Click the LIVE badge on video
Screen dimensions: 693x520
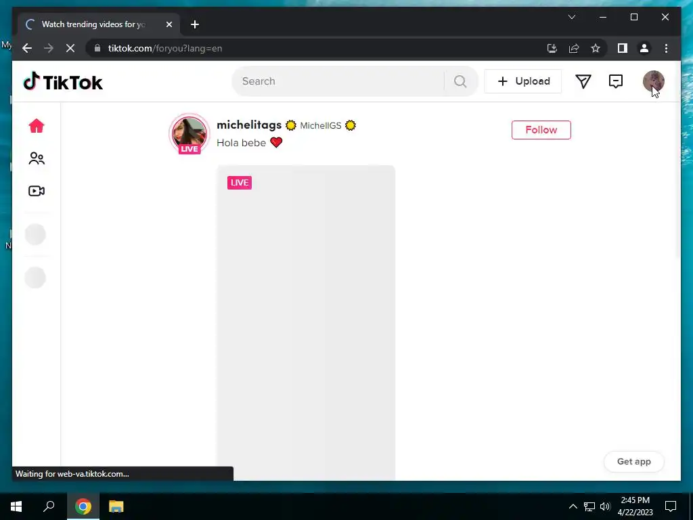240,183
